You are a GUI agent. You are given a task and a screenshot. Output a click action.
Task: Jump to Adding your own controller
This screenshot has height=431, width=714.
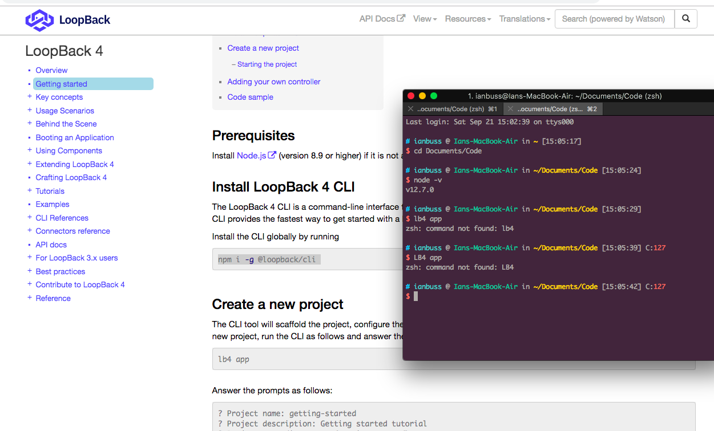pos(274,82)
